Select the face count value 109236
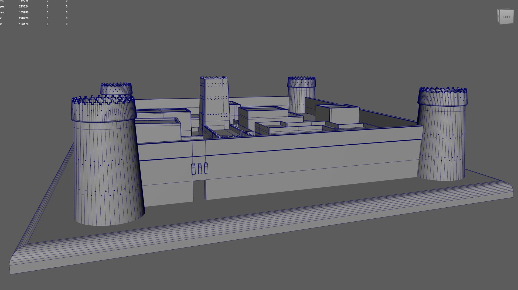The height and width of the screenshot is (290, 518). (24, 12)
